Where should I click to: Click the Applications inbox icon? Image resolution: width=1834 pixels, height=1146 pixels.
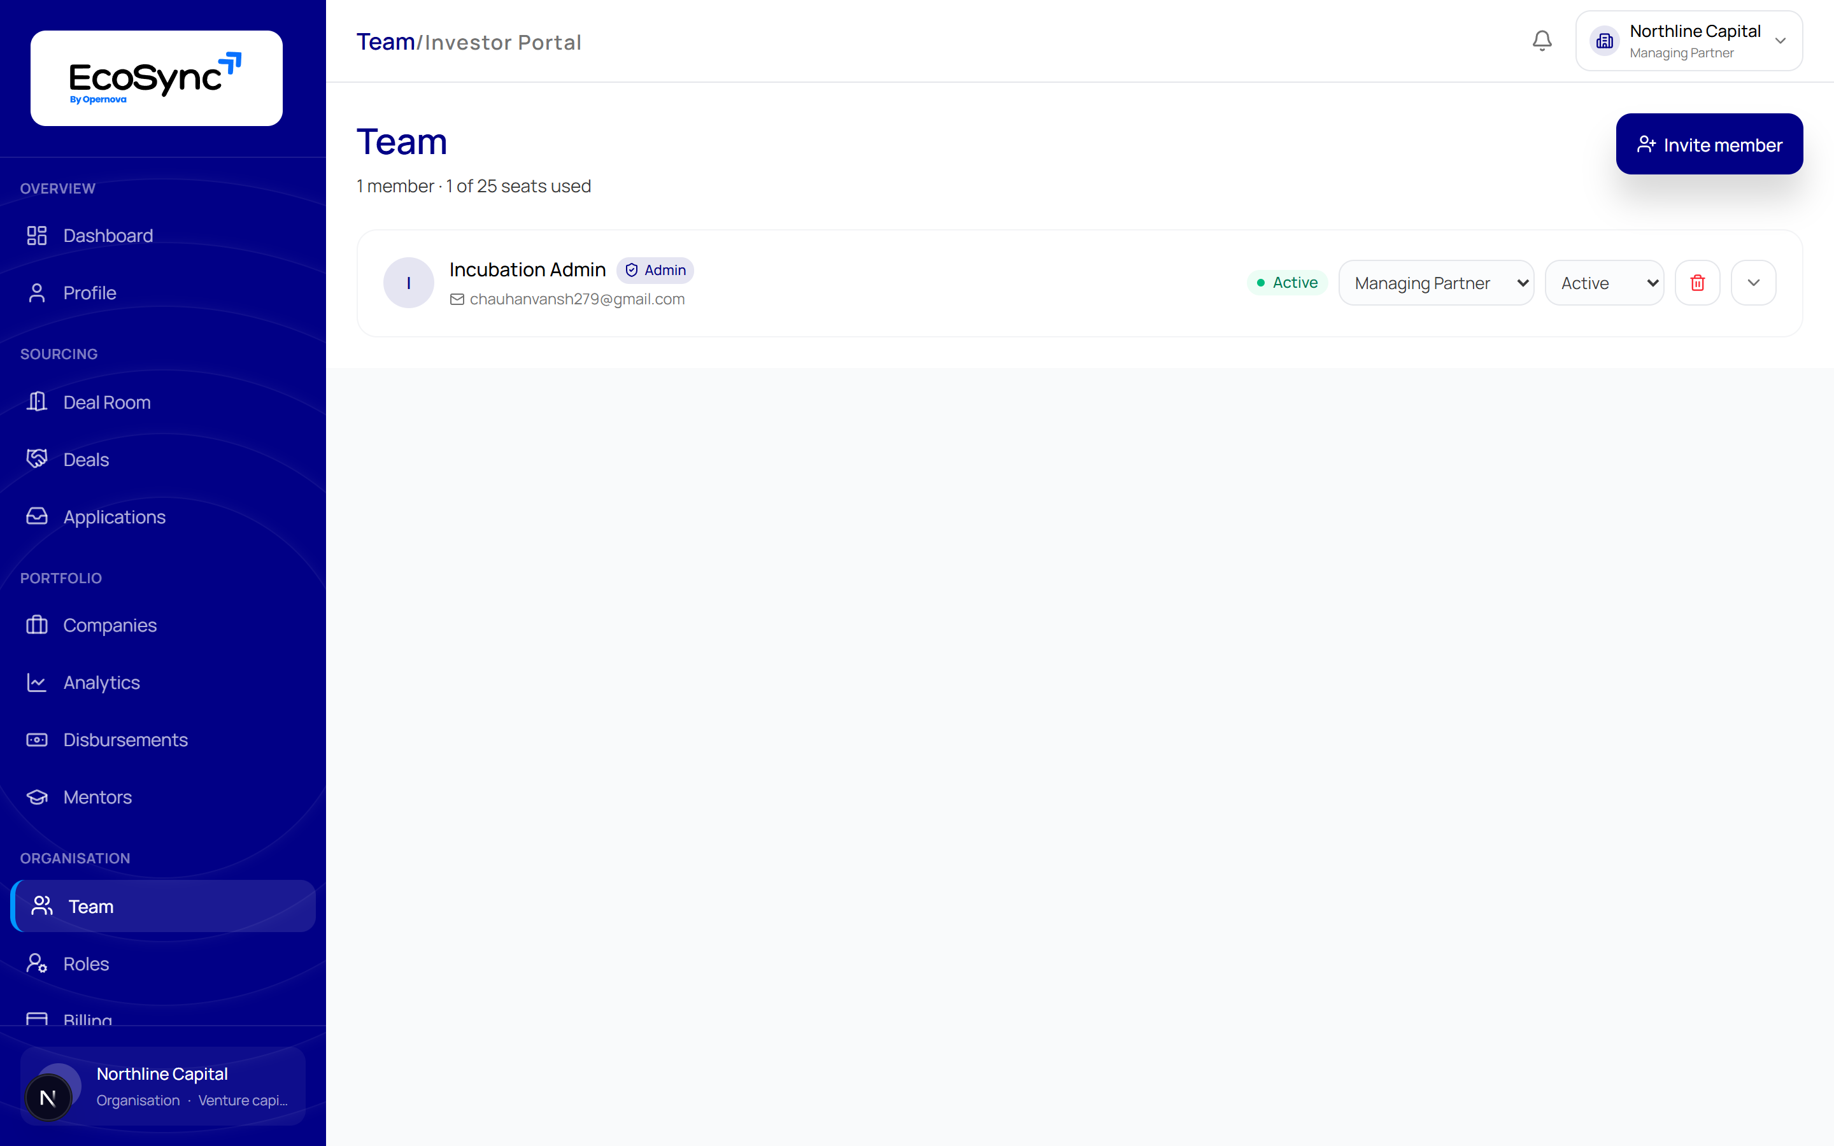click(36, 516)
